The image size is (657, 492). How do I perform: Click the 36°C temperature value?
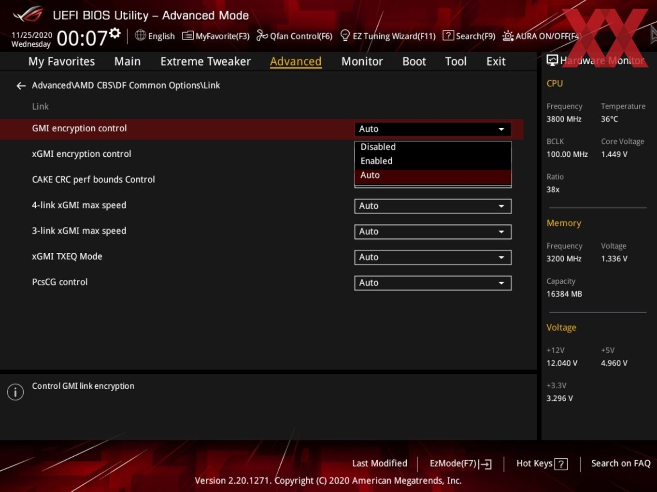click(609, 119)
